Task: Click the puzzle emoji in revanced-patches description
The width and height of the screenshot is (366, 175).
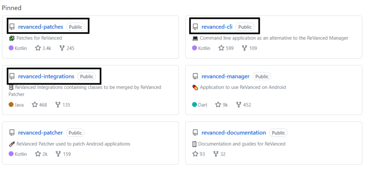Action: [x=12, y=38]
